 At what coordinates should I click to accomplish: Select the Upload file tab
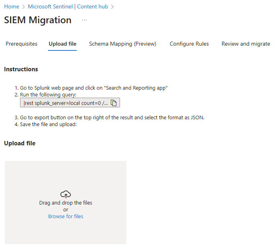[62, 44]
